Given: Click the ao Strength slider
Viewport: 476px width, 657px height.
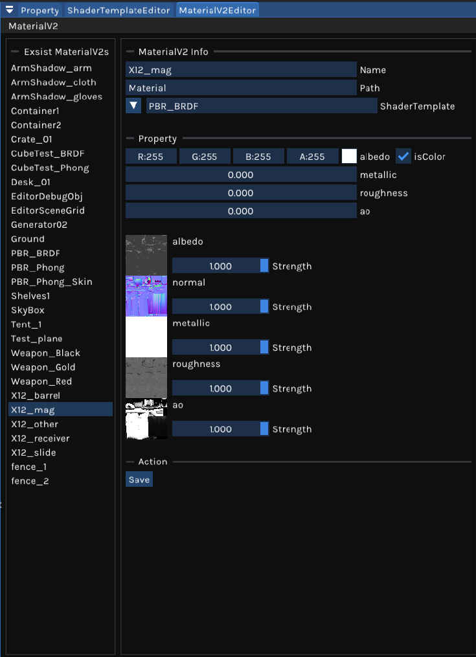Looking at the screenshot, I should pyautogui.click(x=221, y=429).
